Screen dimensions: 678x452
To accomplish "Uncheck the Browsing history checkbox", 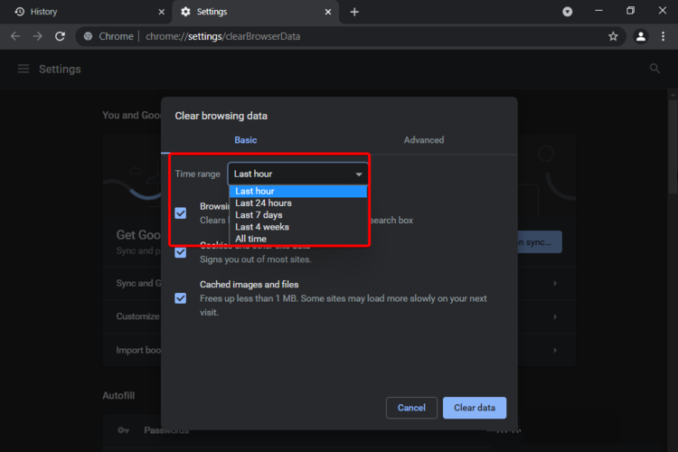I will [181, 212].
